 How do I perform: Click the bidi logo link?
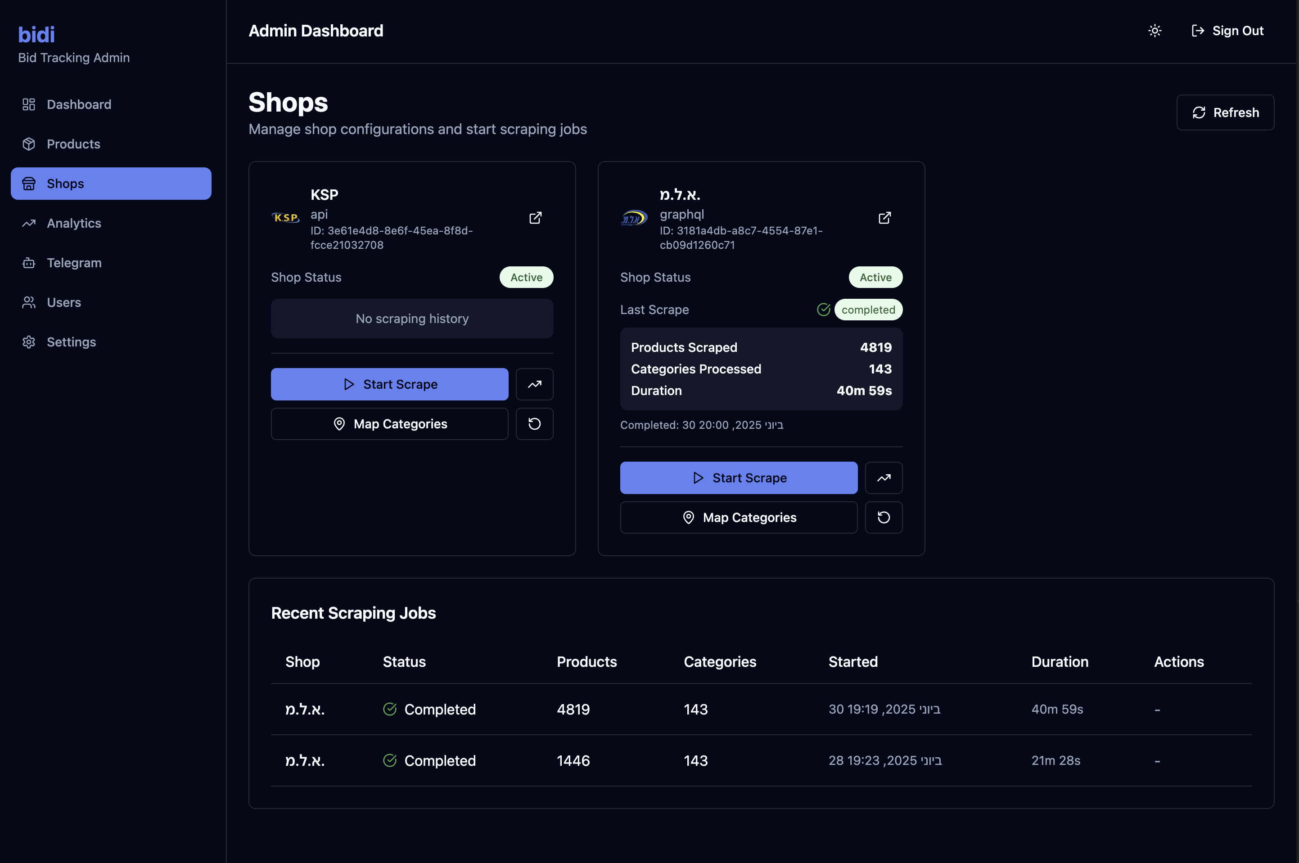pos(36,35)
